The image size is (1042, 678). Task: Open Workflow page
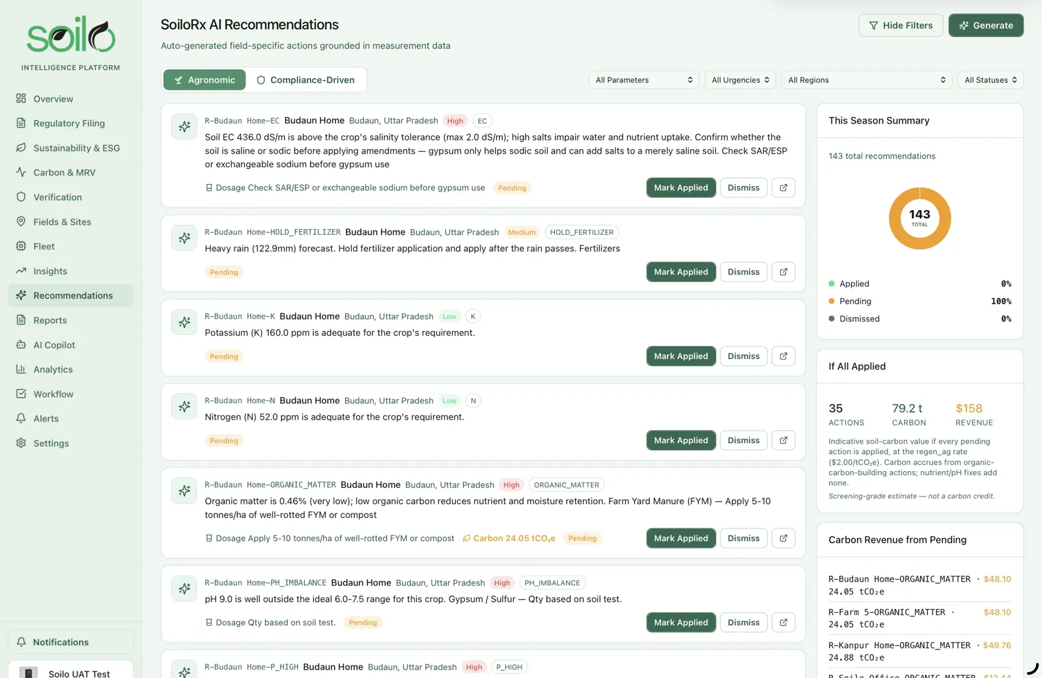point(71,394)
